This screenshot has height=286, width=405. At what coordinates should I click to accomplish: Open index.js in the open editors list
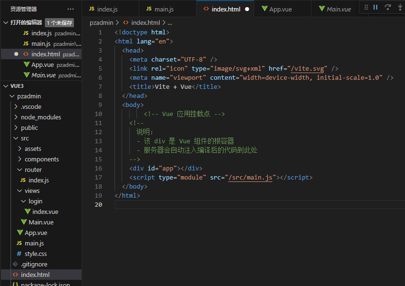pyautogui.click(x=42, y=33)
